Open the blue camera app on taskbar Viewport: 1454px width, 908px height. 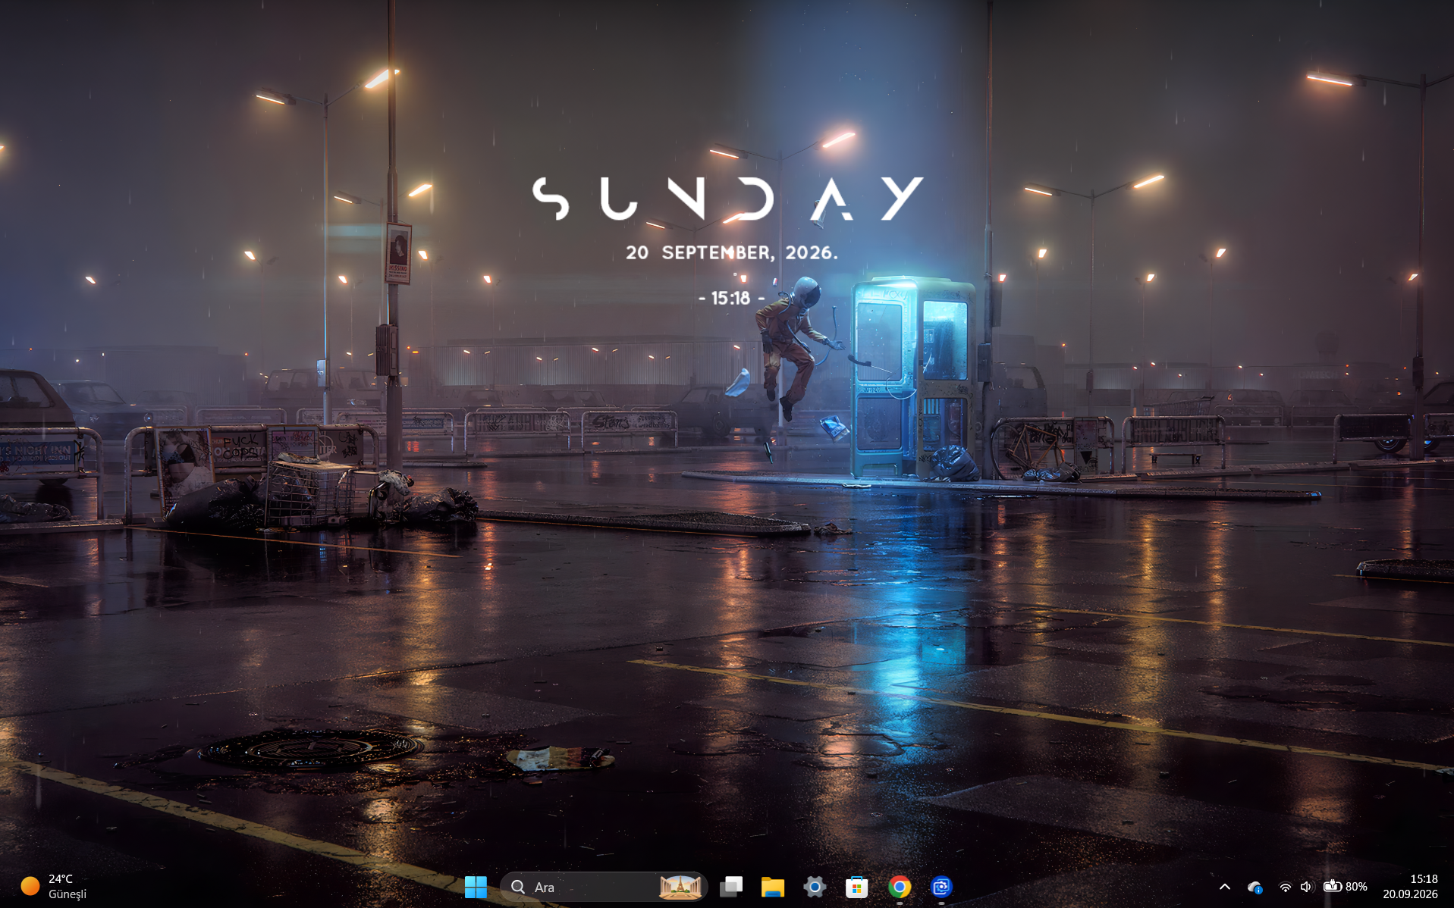941,887
